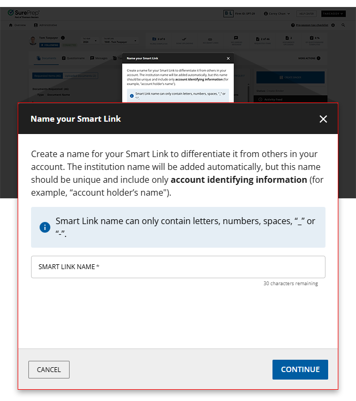Open the Overview home menu item
This screenshot has height=401, width=356.
[x=17, y=25]
